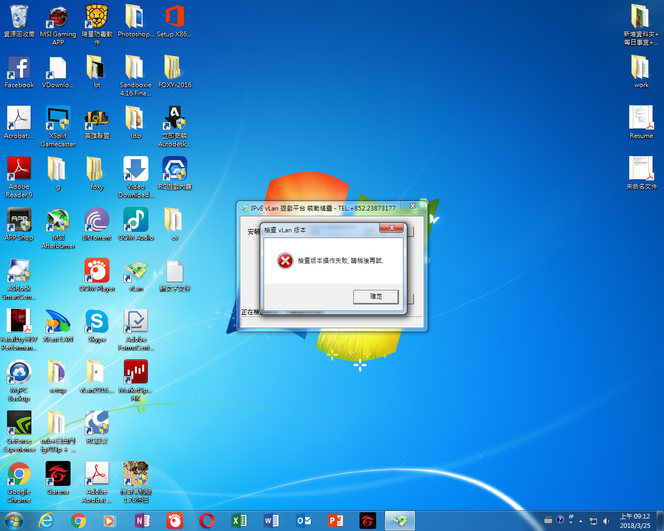
Task: Launch Excel from the taskbar
Action: [x=239, y=520]
